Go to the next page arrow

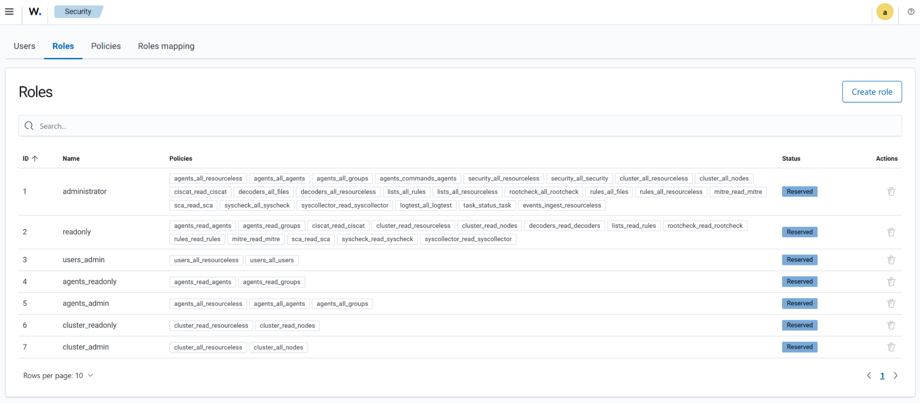pyautogui.click(x=896, y=376)
